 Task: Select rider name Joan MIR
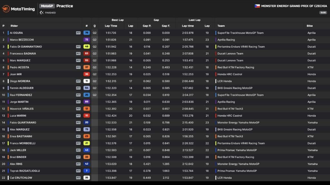pos(16,74)
